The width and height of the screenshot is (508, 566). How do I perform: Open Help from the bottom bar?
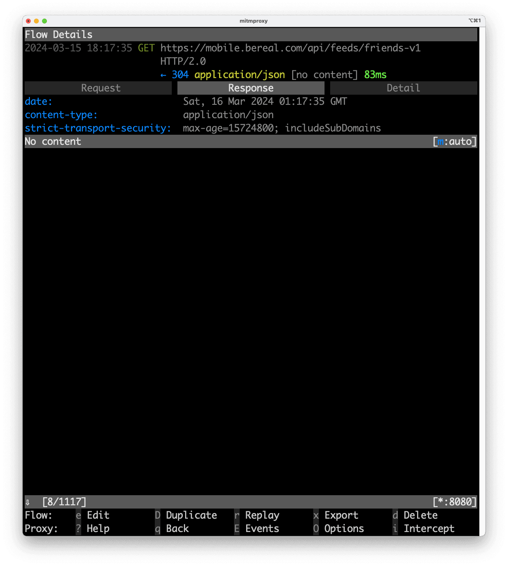point(98,528)
